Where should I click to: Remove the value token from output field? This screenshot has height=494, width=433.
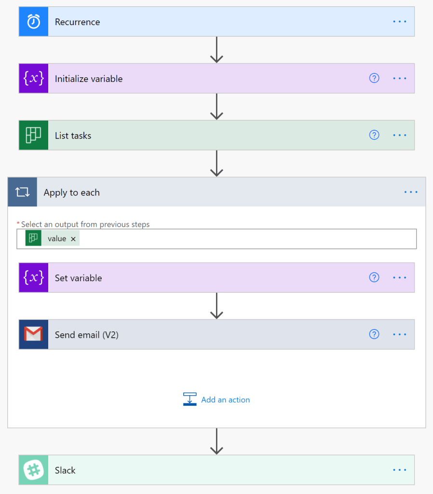(x=73, y=239)
